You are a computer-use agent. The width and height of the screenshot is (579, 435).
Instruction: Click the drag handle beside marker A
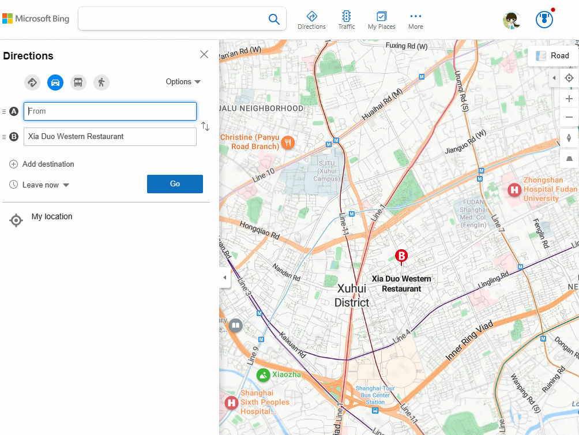click(x=4, y=111)
